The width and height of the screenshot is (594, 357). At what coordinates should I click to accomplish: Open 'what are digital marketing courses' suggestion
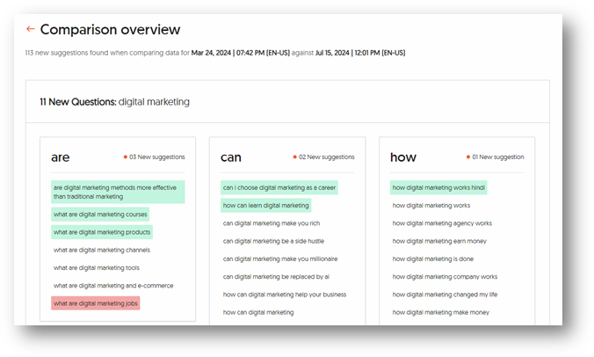pyautogui.click(x=100, y=215)
